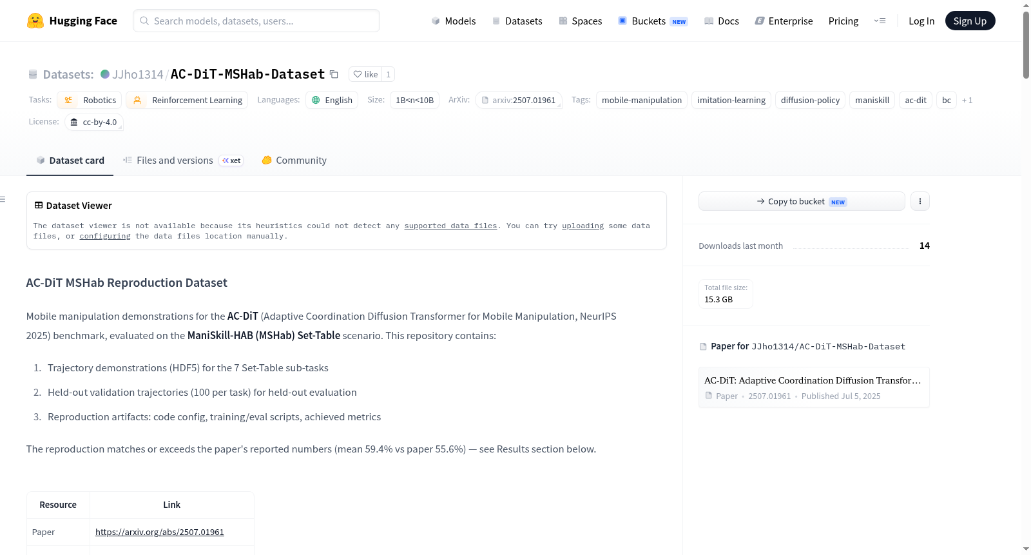Focus the search models, datasets, users field
The height and width of the screenshot is (555, 1031).
(256, 21)
